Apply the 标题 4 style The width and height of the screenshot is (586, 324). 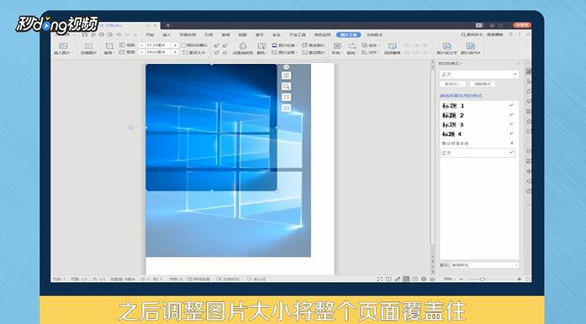tap(478, 134)
